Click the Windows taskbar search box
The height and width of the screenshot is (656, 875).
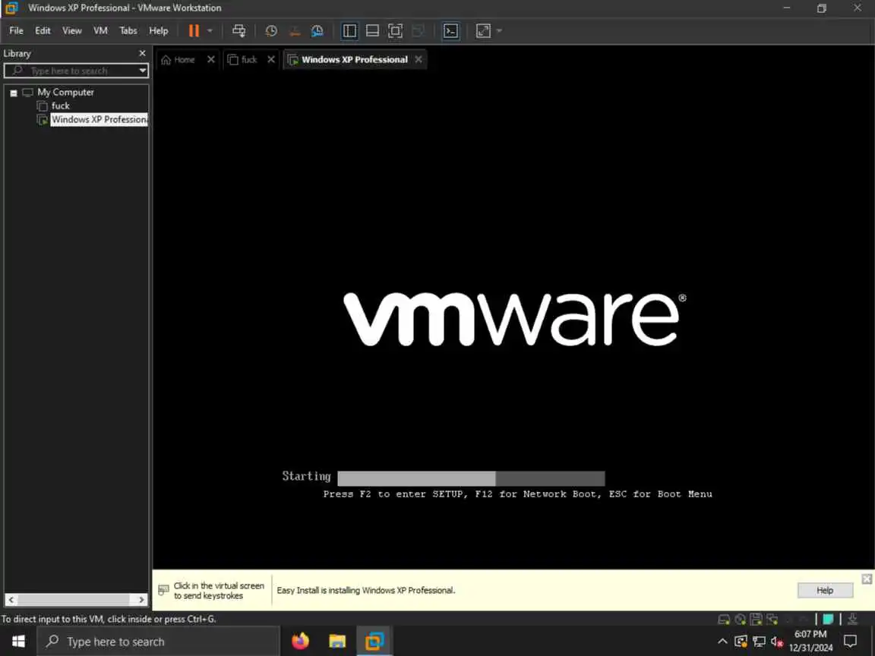[x=159, y=642]
